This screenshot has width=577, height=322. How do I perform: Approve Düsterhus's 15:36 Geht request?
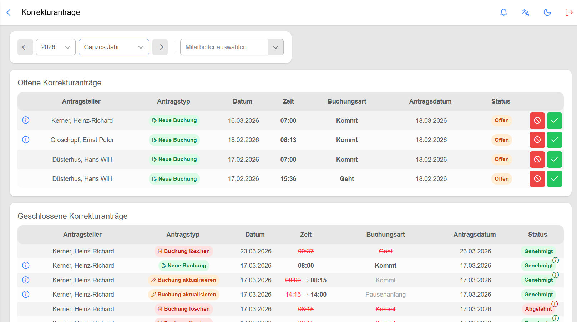tap(554, 179)
